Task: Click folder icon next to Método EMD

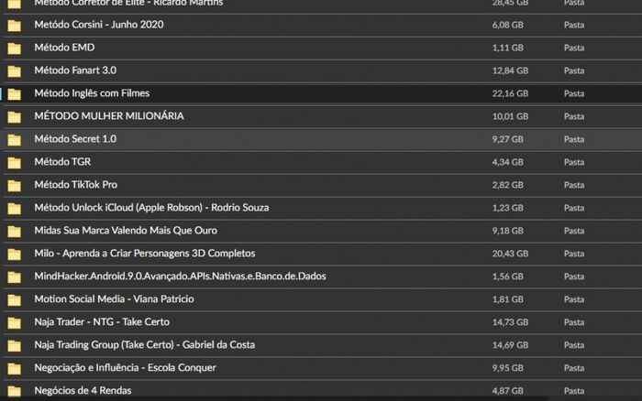Action: 15,49
